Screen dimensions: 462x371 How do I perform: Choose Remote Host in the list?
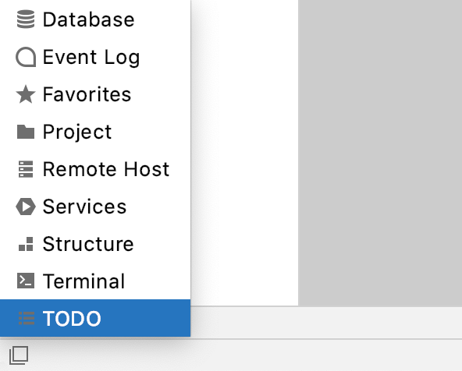95,169
